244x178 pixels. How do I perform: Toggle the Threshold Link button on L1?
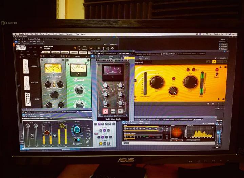point(55,135)
